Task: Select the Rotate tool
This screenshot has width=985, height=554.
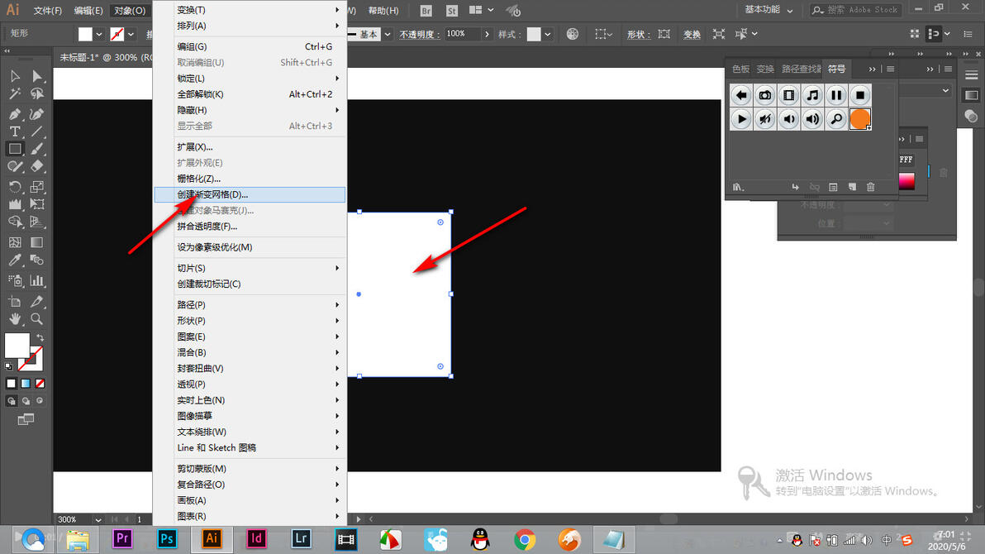Action: click(15, 187)
